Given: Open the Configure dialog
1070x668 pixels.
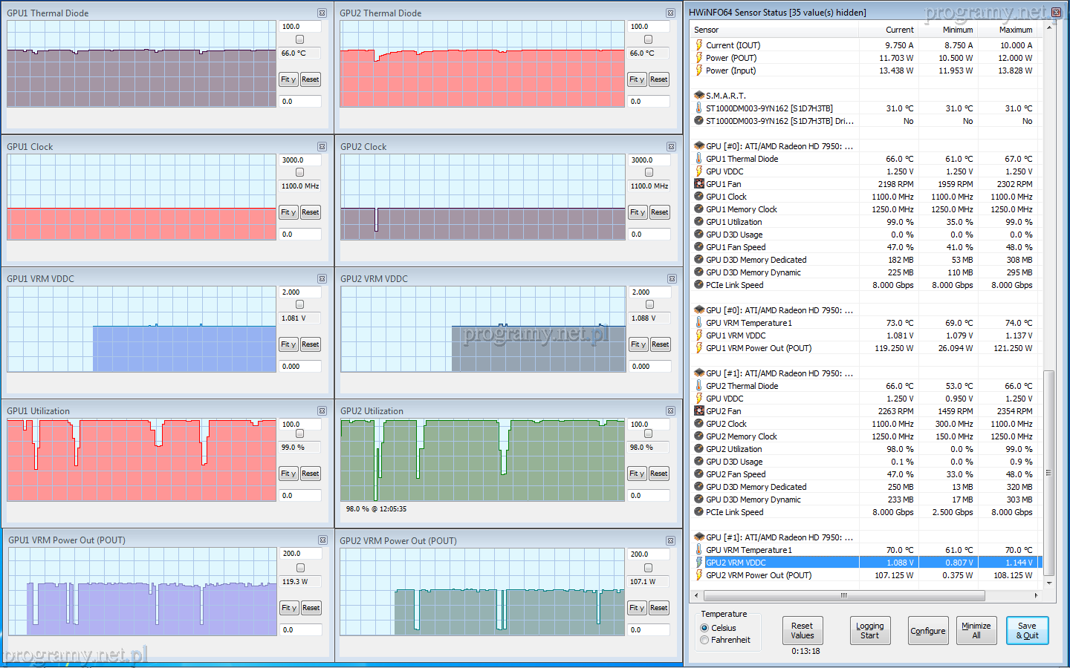Looking at the screenshot, I should (x=928, y=631).
